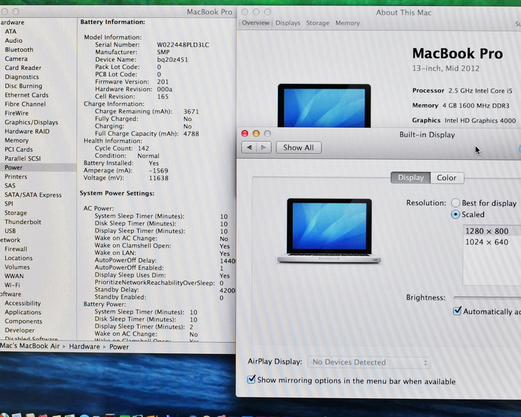The image size is (521, 417).
Task: Collapse the Software sidebar group
Action: pos(10,294)
